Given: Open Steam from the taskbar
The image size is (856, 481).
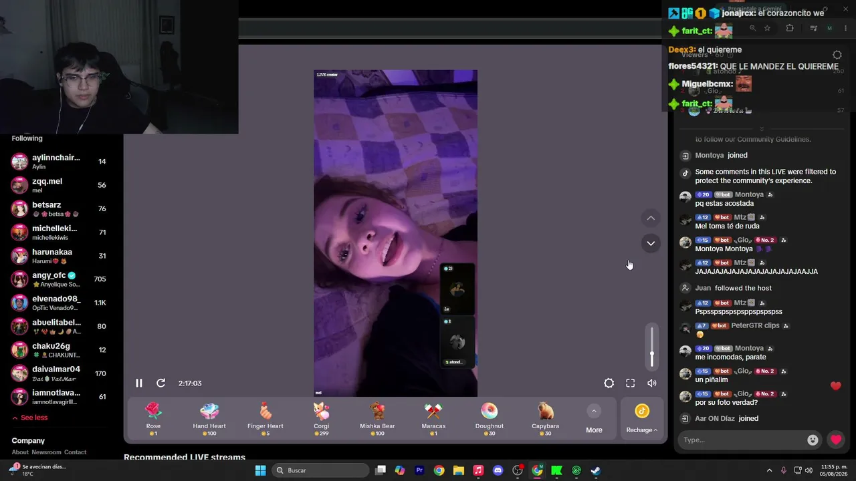Looking at the screenshot, I should coord(595,470).
